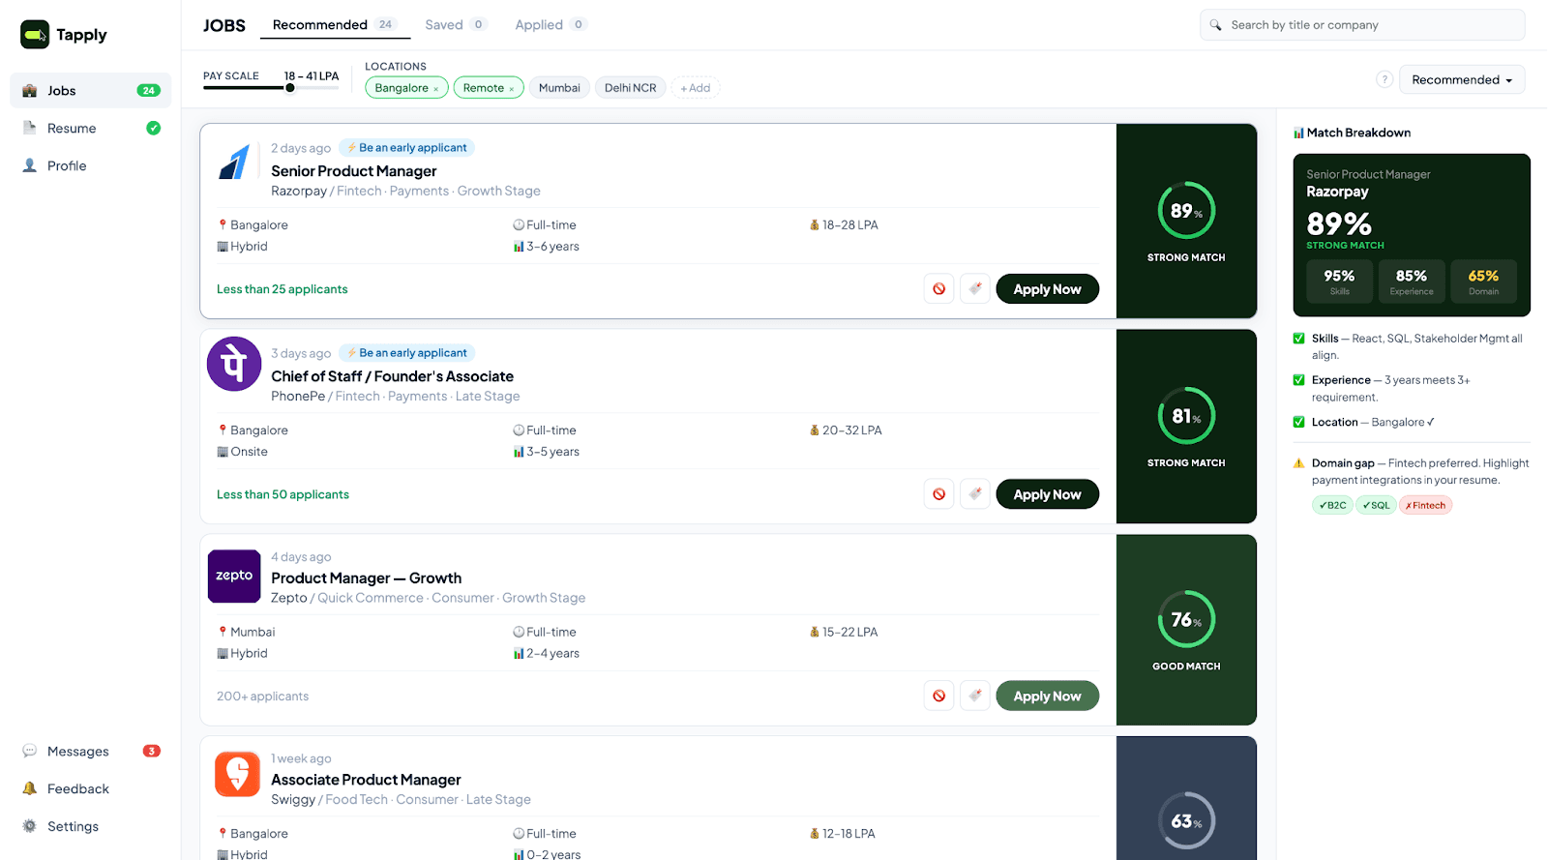This screenshot has width=1548, height=860.
Task: Dismiss the Zepto job with block icon
Action: [938, 697]
